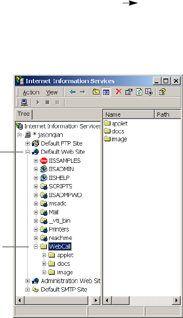
Task: Click list pane scroll left arrow
Action: click(x=107, y=300)
